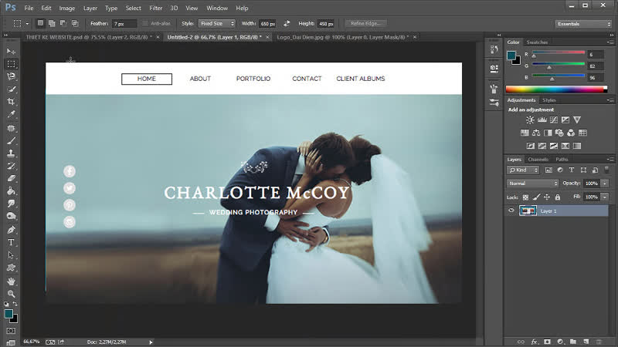Select the Crop tool
Viewport: 618px width, 347px height.
[x=11, y=102]
